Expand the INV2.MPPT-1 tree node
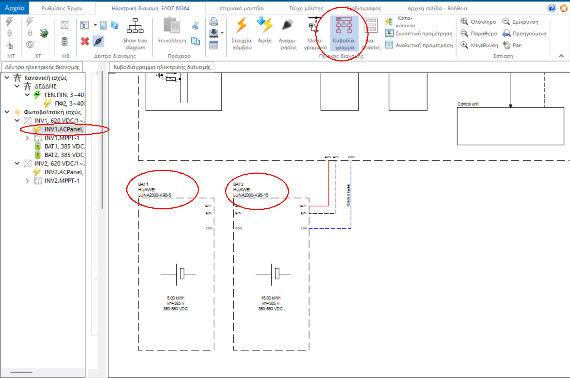 tap(27, 180)
